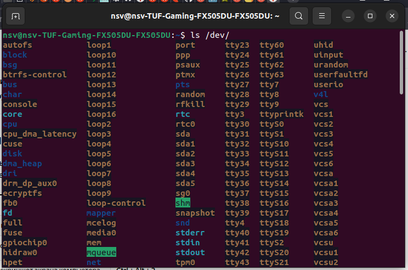Minimize the terminal window
Screen dimensions: 408x270
[x=348, y=16]
